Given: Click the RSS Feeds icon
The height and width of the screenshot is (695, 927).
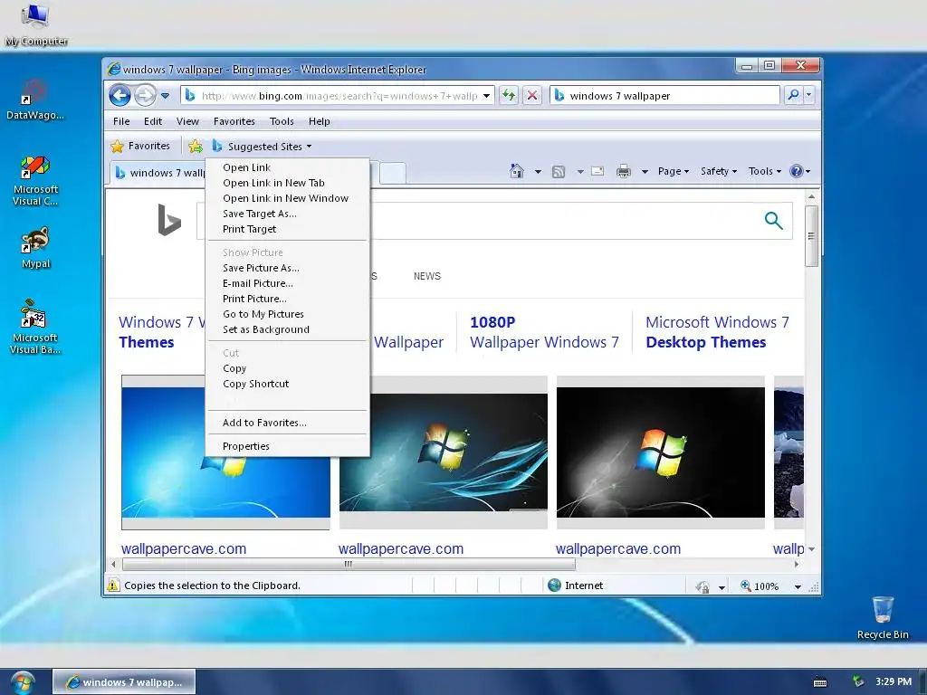Looking at the screenshot, I should click(x=559, y=171).
